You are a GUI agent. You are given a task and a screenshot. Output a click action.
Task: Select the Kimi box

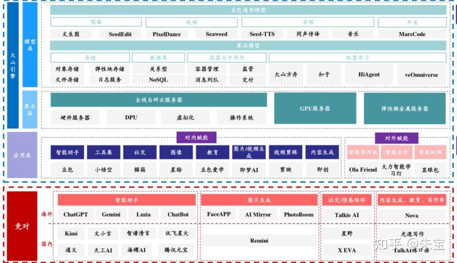point(71,233)
